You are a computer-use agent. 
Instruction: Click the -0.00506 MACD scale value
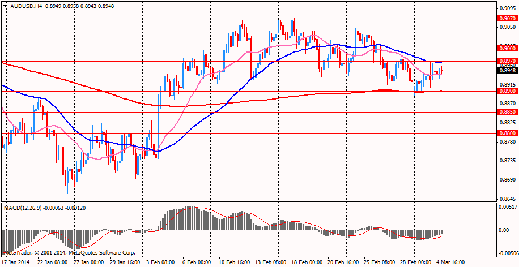[x=508, y=253]
